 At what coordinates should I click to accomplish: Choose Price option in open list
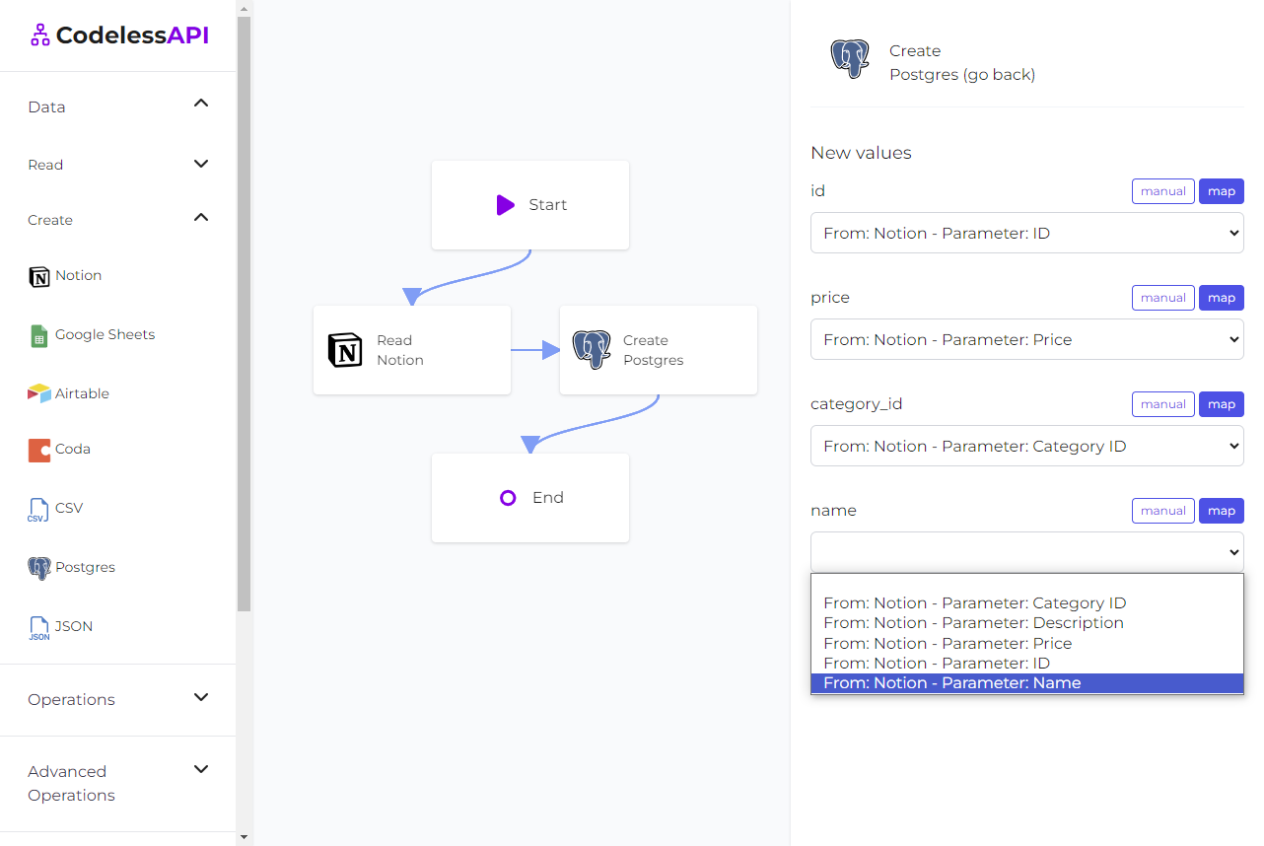point(1027,644)
